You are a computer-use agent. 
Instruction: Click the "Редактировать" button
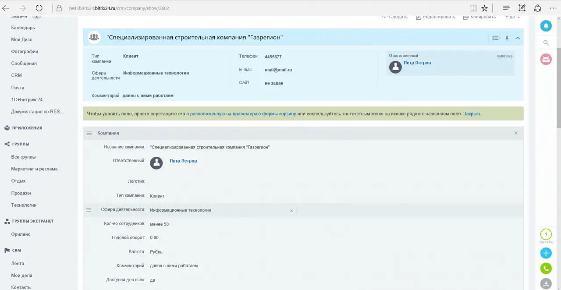(435, 17)
